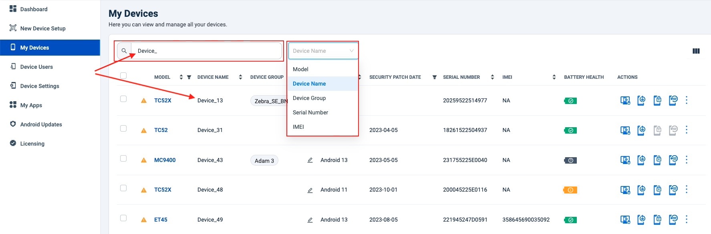Screen dimensions: 711x234
Task: Click the Adam 3 device group tag
Action: pos(264,160)
